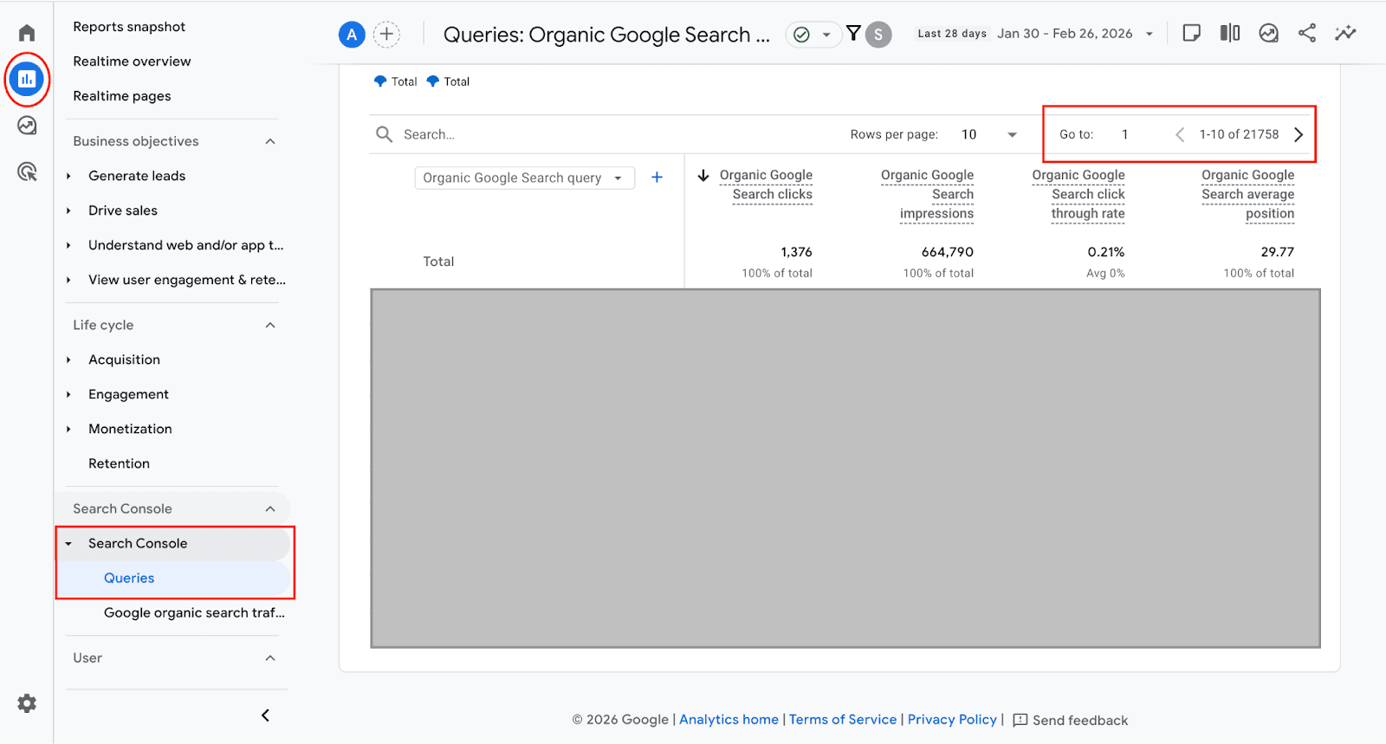Open Organic Google Search query dimension dropdown

[524, 178]
